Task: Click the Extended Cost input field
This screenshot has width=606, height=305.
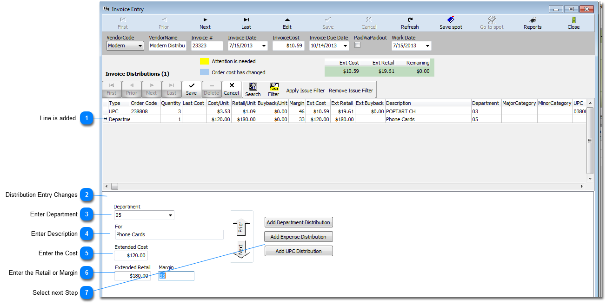Action: click(131, 255)
